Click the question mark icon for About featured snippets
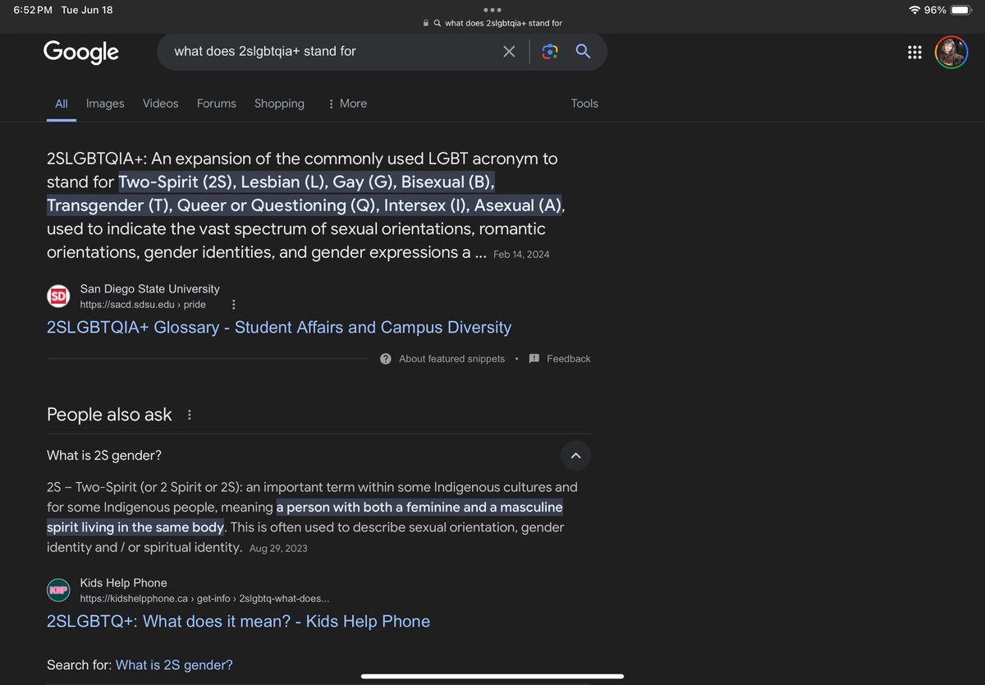The width and height of the screenshot is (985, 685). 386,359
